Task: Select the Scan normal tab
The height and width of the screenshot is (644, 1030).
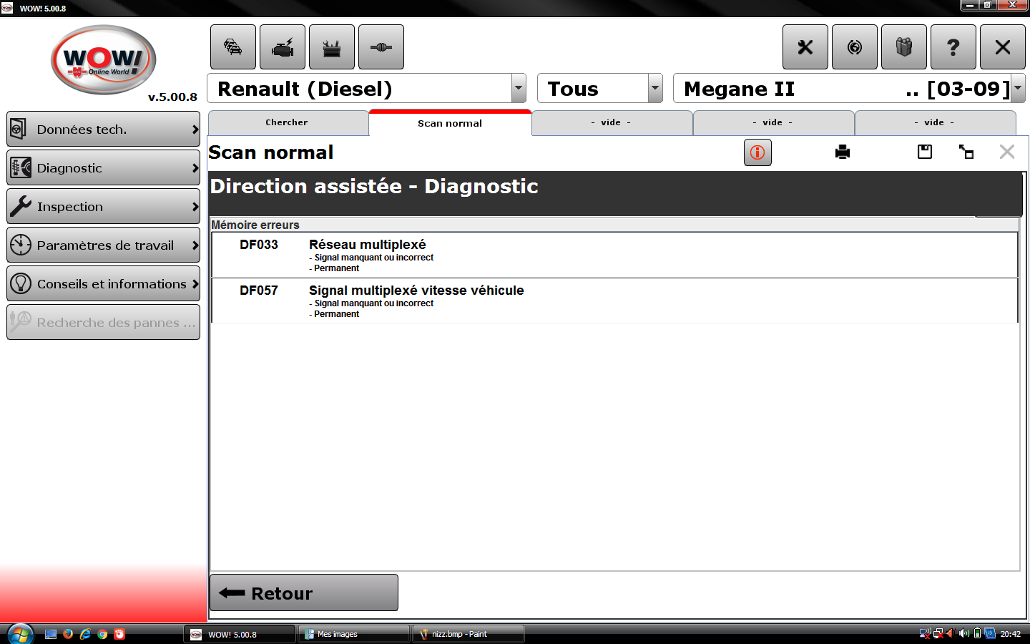Action: [450, 123]
